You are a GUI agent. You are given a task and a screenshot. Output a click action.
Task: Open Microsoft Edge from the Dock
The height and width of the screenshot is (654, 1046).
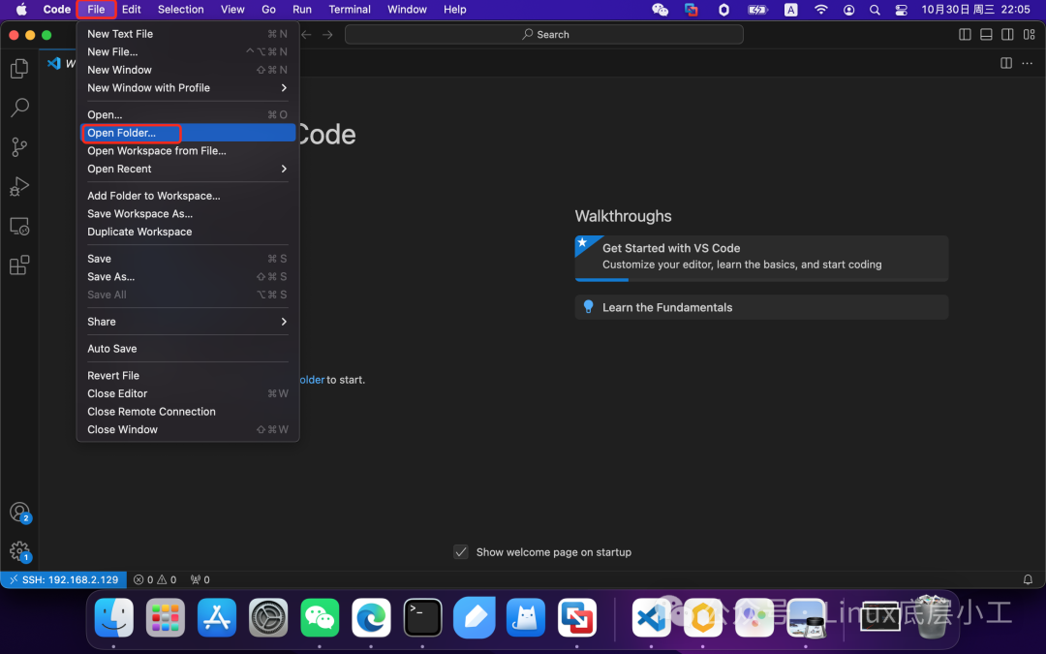[x=371, y=617]
